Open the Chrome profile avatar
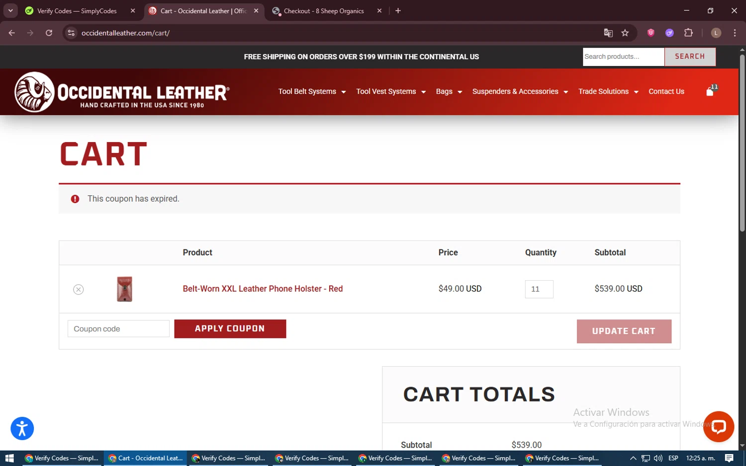This screenshot has height=466, width=746. [x=716, y=33]
